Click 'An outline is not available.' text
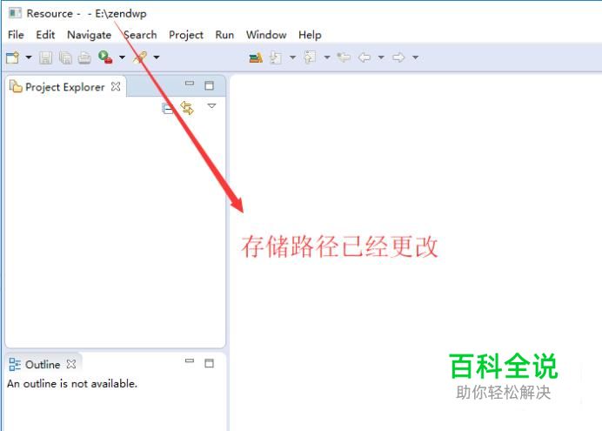Viewport: 602px width, 431px height. [x=72, y=383]
